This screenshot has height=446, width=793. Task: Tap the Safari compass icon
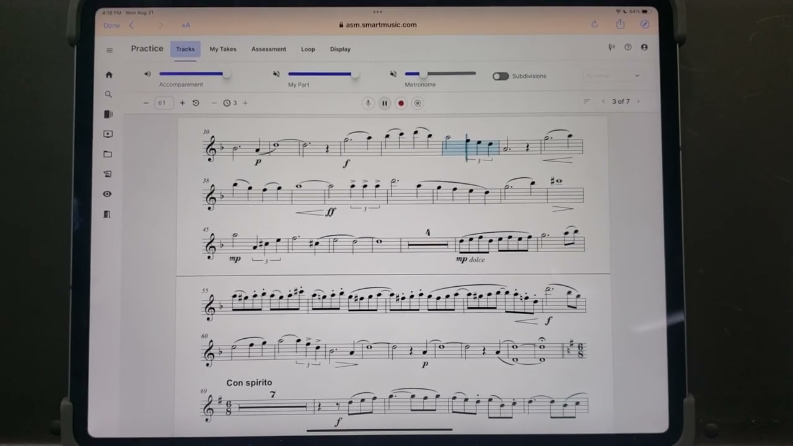645,24
